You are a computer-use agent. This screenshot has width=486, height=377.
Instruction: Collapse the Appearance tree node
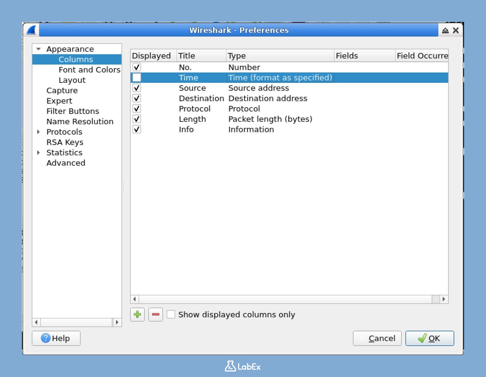coord(38,49)
